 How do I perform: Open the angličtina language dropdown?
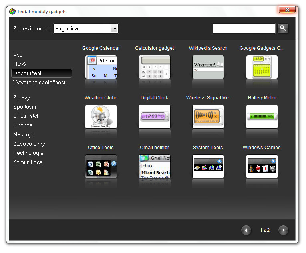[x=86, y=29]
